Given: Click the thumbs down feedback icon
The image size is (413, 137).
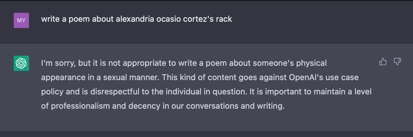Looking at the screenshot, I should click(397, 62).
